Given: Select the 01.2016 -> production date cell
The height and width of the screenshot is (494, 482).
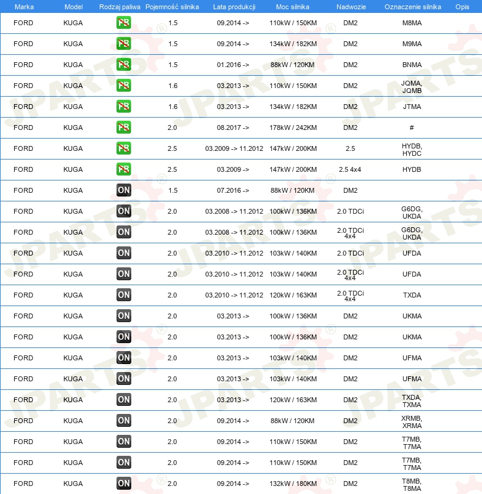Looking at the screenshot, I should point(232,65).
